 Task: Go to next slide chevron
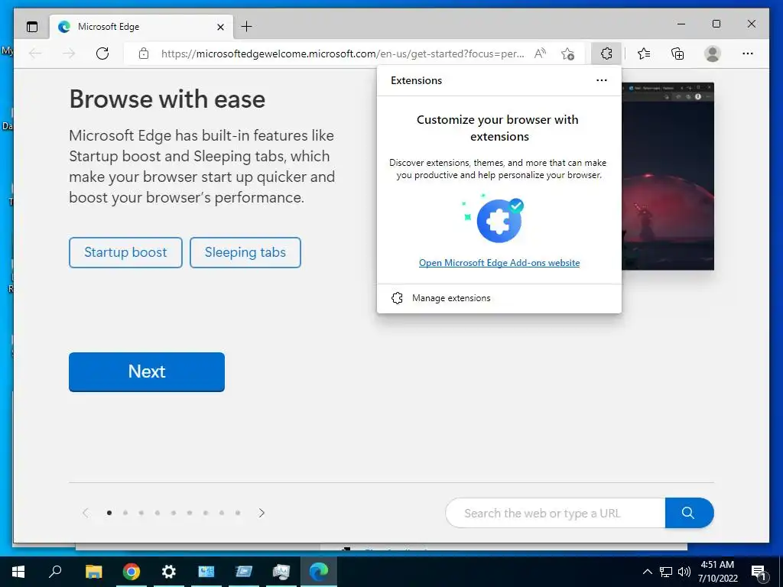click(262, 513)
